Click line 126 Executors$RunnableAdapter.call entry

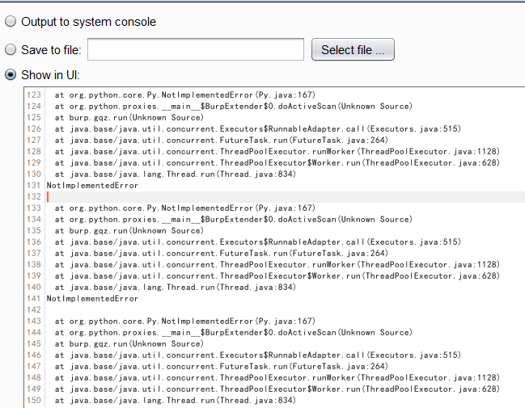coord(258,128)
